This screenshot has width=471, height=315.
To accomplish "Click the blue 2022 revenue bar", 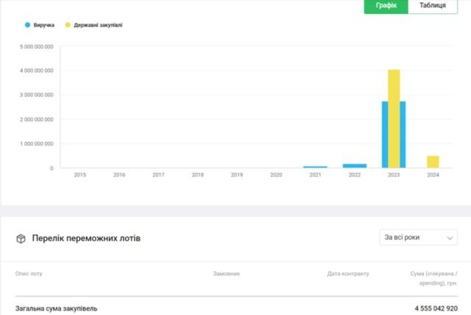I will [354, 166].
